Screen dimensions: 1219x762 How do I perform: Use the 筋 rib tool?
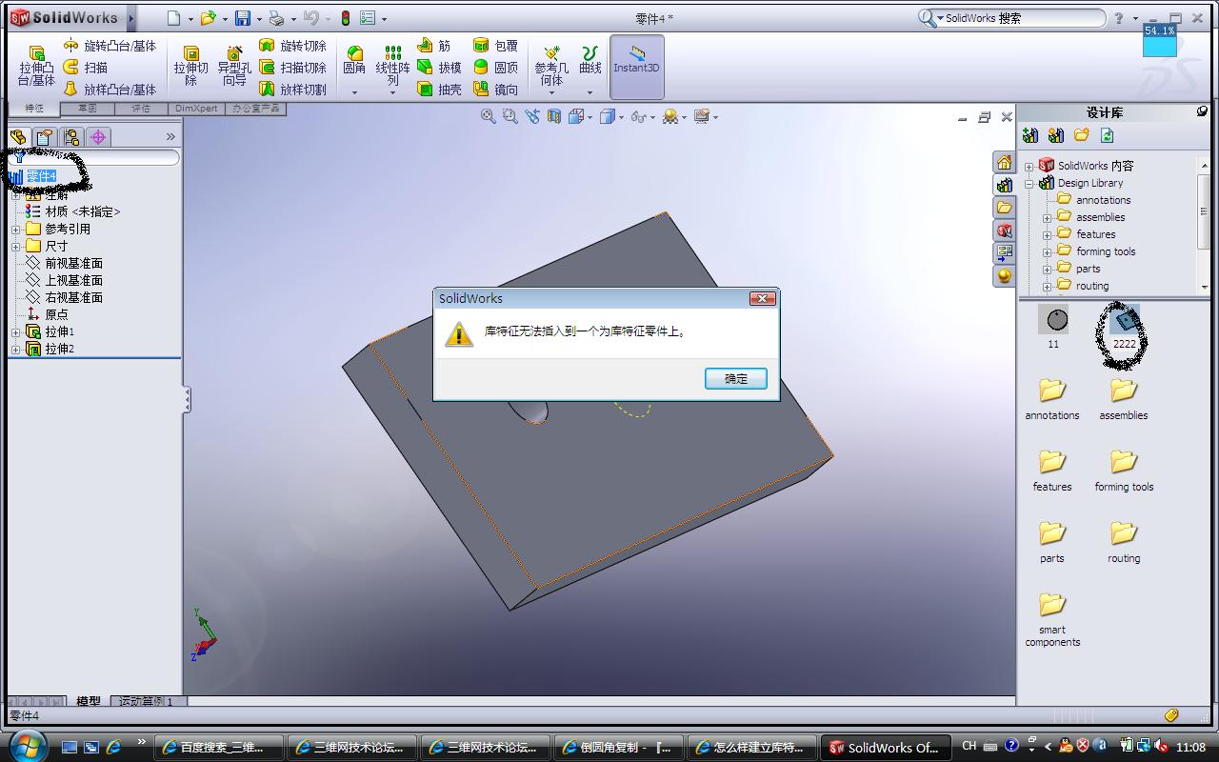(x=434, y=46)
